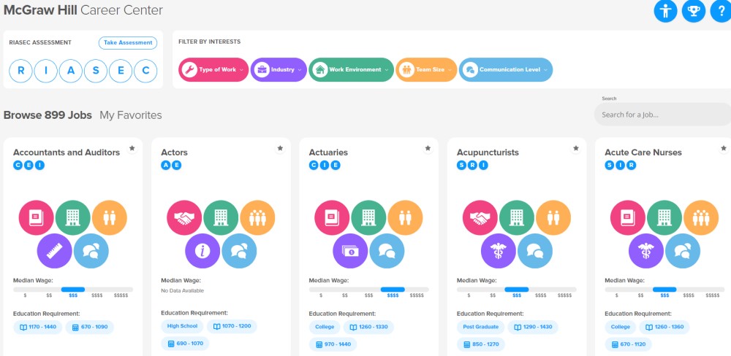The height and width of the screenshot is (356, 731).
Task: Open the accessibility options icon
Action: click(x=665, y=11)
